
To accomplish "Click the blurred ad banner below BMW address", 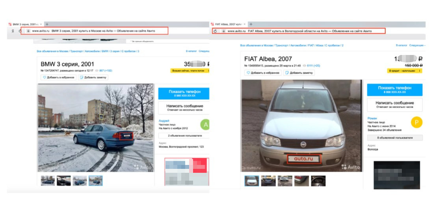I will pos(187,172).
